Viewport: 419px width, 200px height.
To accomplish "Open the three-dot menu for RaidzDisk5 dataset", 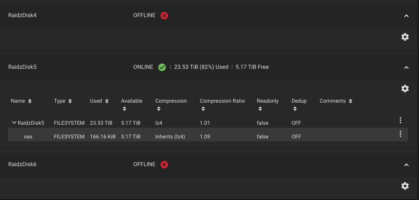I will click(x=400, y=120).
